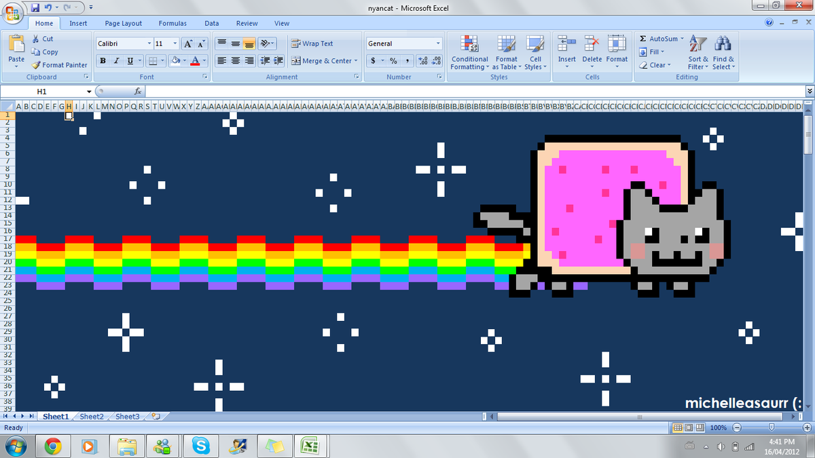Toggle Italic text formatting

[116, 61]
